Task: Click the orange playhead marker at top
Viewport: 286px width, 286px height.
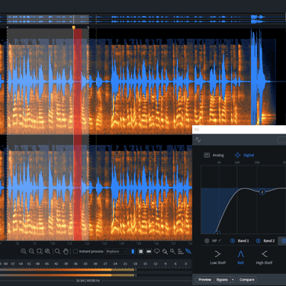Action: 74,27
